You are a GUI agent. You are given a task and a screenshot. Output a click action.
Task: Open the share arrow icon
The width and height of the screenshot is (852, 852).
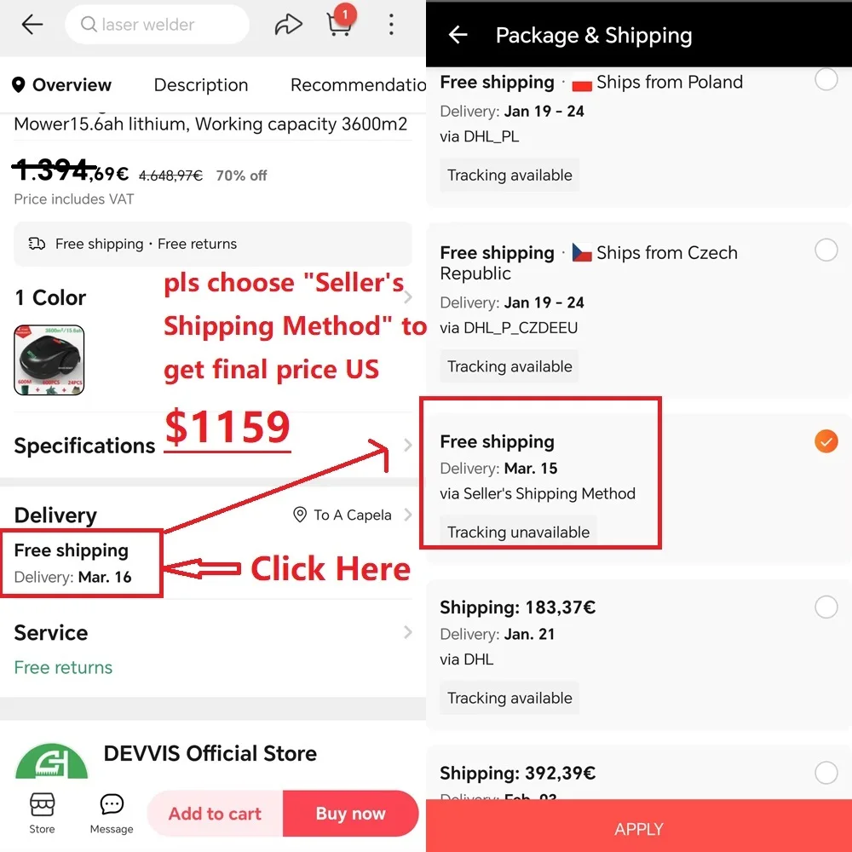point(287,25)
